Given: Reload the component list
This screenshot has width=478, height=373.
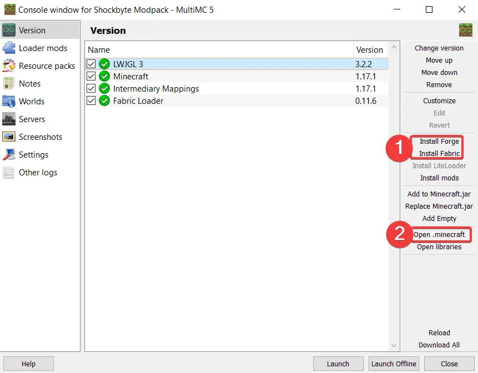Looking at the screenshot, I should 439,333.
